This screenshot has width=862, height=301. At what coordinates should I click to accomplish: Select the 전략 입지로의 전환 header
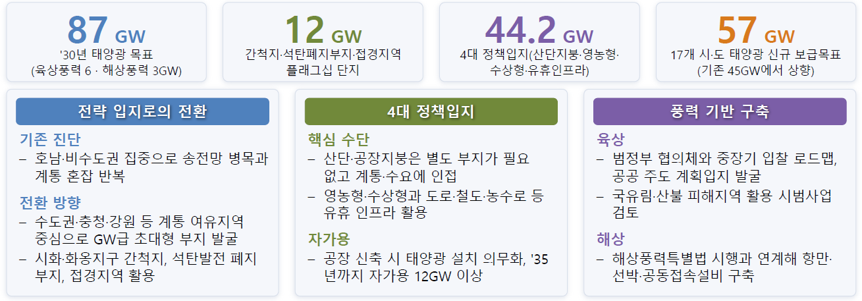pyautogui.click(x=142, y=111)
